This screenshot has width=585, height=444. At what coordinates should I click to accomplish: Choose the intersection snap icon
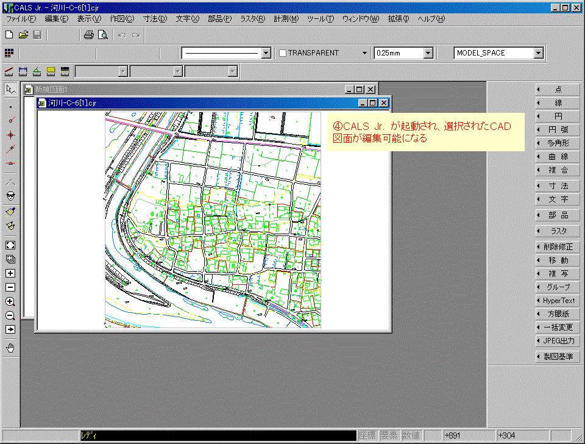(x=10, y=149)
